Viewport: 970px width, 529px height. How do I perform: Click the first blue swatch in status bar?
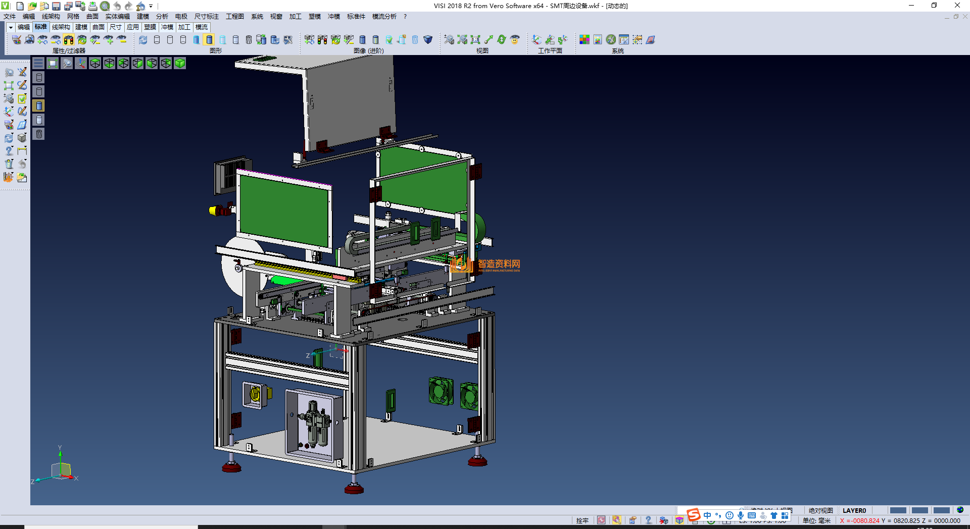pos(898,510)
